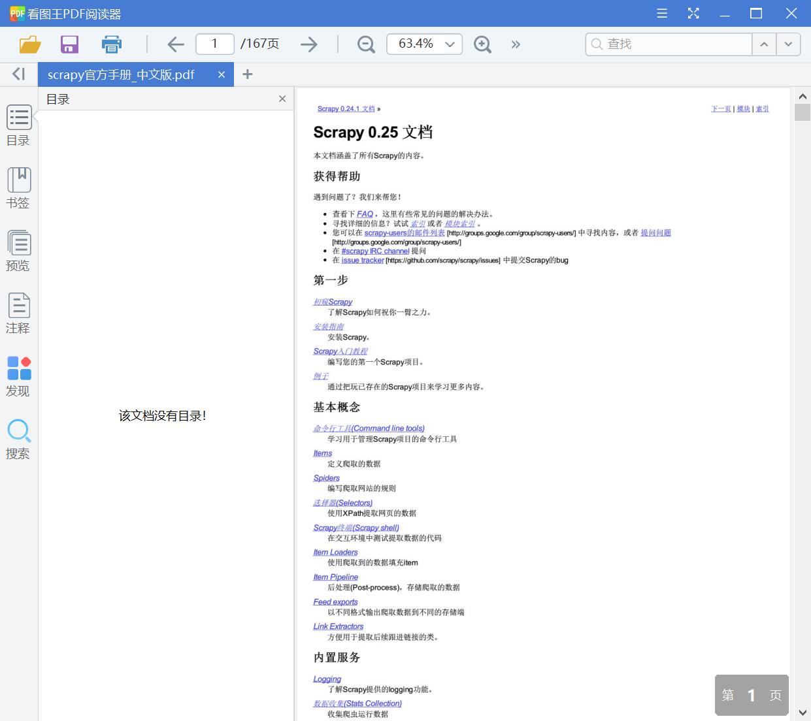Go to previous page arrow

175,44
